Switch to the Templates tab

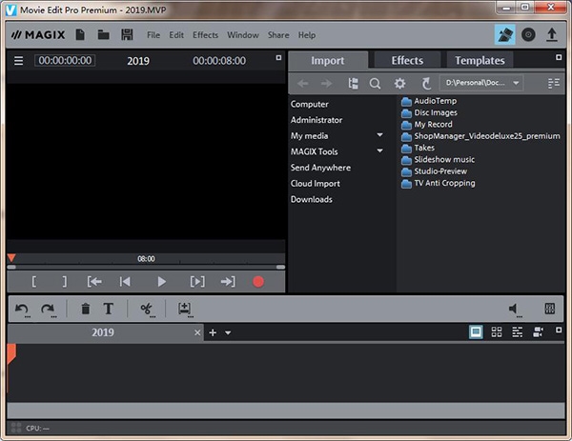(x=480, y=60)
